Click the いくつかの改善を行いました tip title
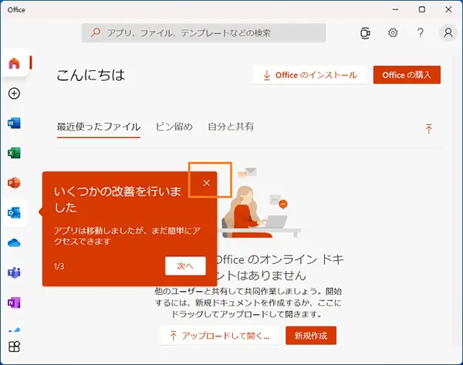 point(118,199)
